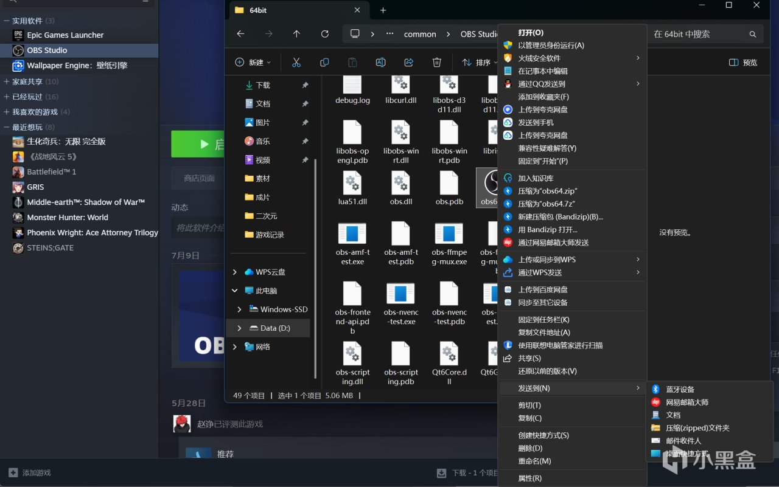Select the obs.dll file
779x487 pixels.
click(x=400, y=188)
